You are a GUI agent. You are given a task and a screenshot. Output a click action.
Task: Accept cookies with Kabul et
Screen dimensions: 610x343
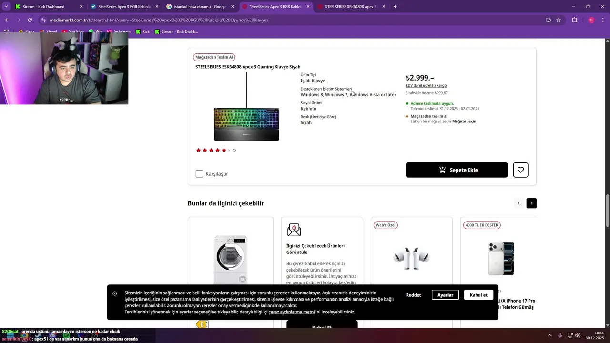tap(478, 295)
